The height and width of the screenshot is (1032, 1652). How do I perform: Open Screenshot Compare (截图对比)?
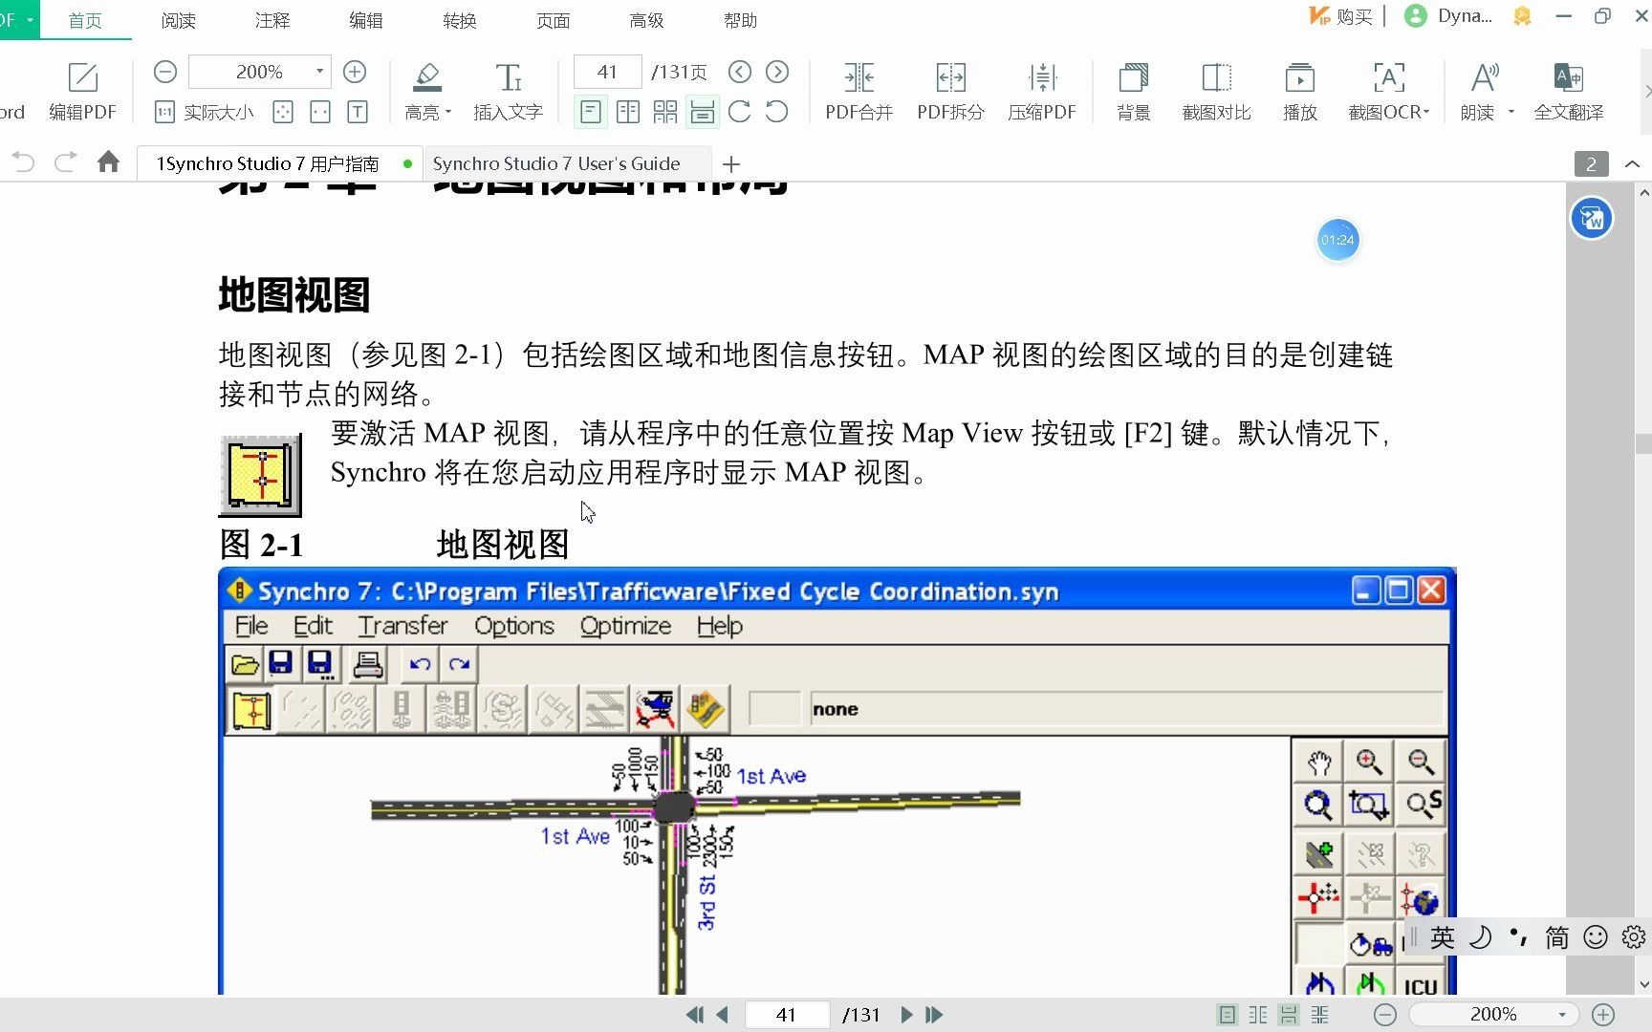coord(1216,91)
